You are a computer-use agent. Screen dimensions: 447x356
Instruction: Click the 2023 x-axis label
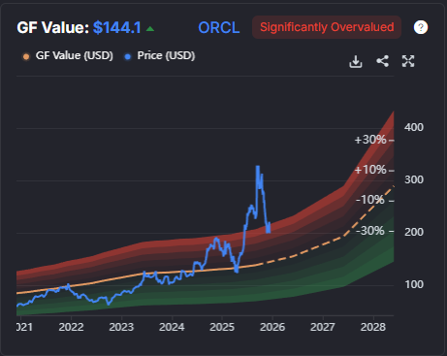coord(121,327)
